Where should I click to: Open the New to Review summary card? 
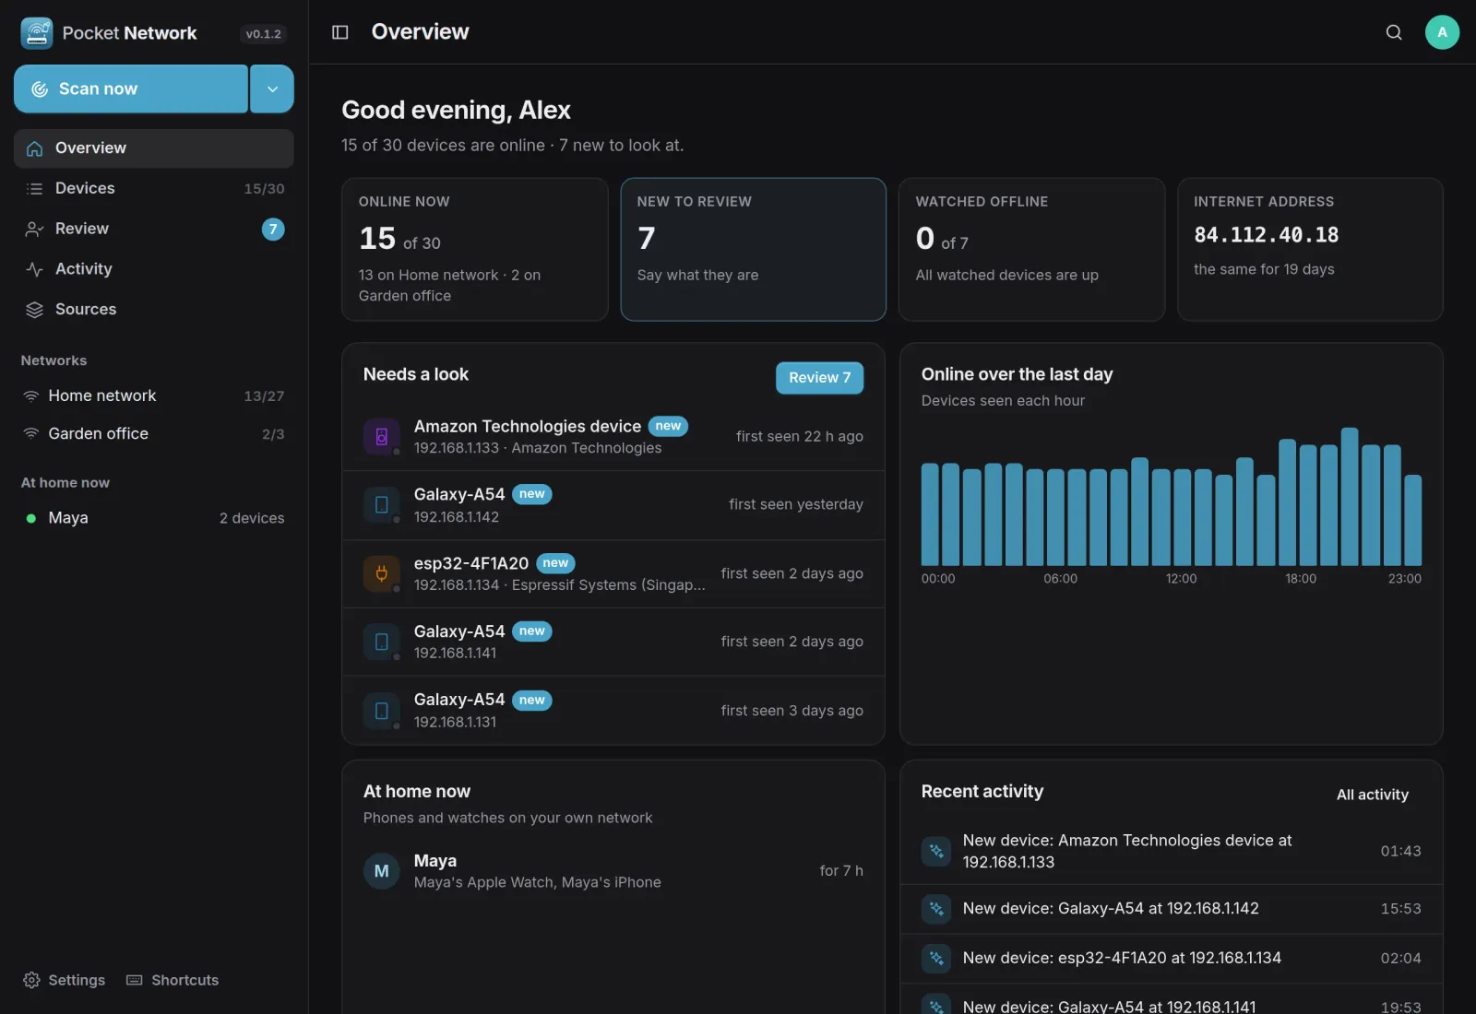click(754, 250)
